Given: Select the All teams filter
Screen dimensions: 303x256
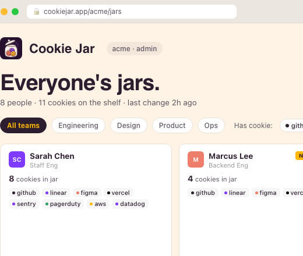Looking at the screenshot, I should click(x=23, y=126).
